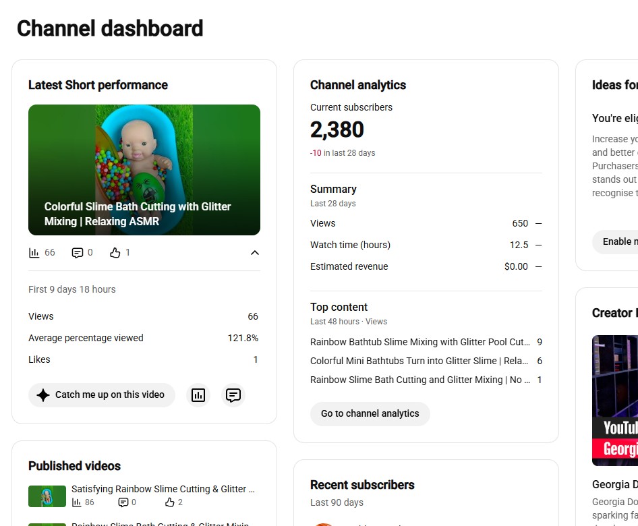
Task: Click Latest Short performance Views value 66
Action: [253, 316]
